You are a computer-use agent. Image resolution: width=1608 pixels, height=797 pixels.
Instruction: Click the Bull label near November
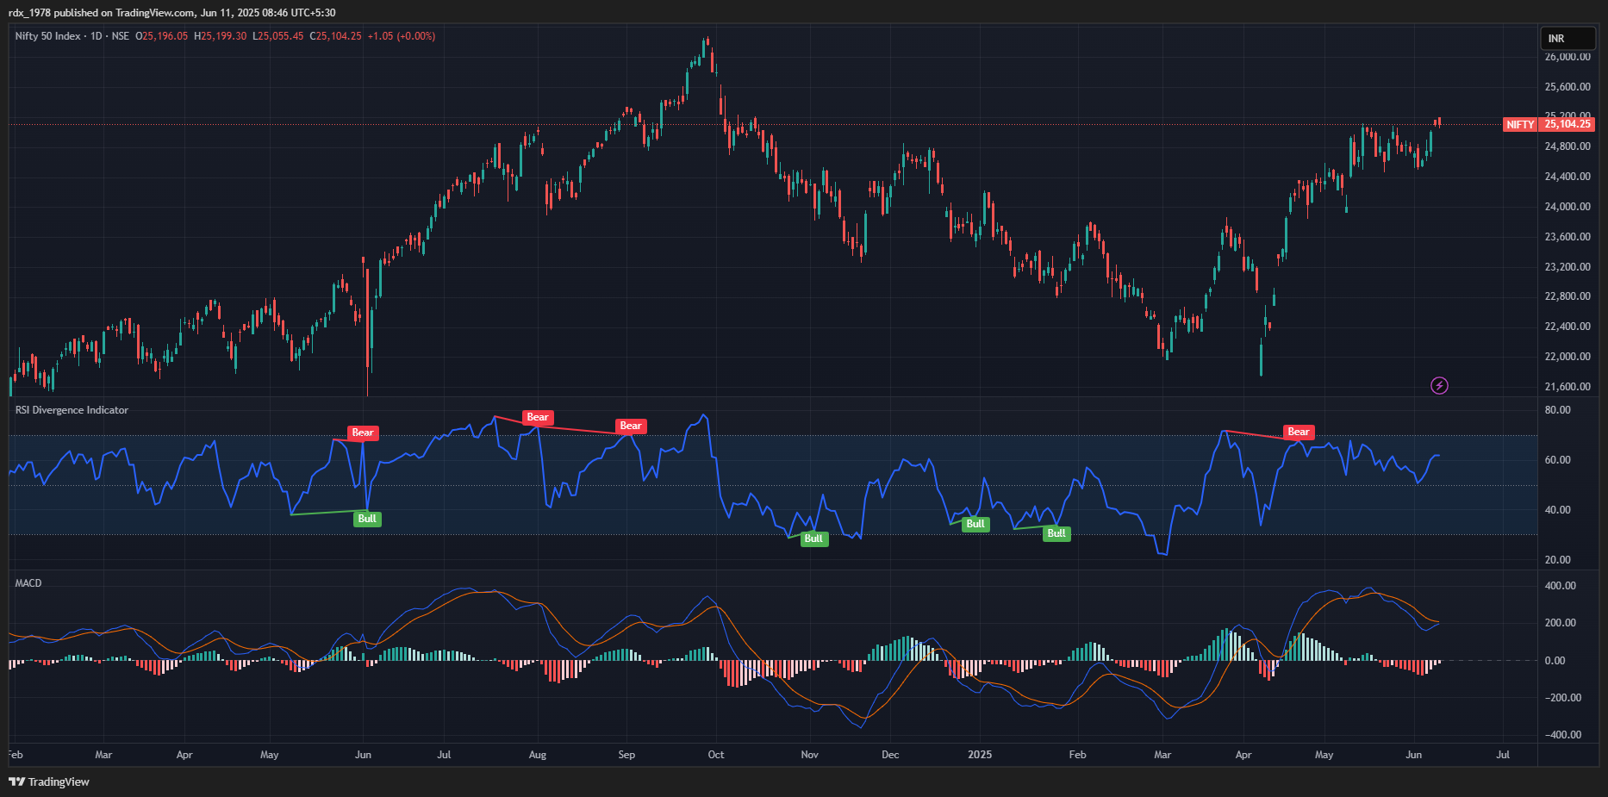[813, 539]
